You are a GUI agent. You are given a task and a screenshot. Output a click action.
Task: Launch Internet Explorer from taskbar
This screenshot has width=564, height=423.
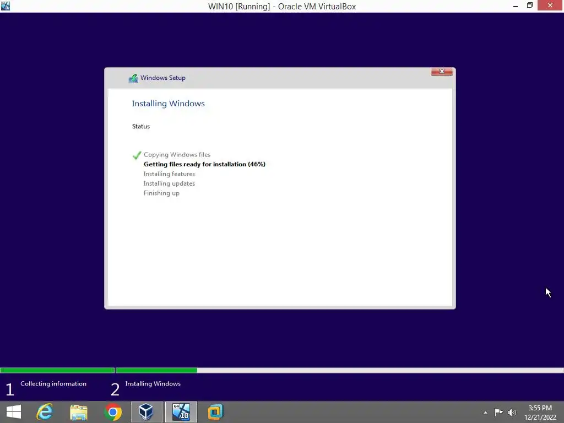[x=45, y=412]
